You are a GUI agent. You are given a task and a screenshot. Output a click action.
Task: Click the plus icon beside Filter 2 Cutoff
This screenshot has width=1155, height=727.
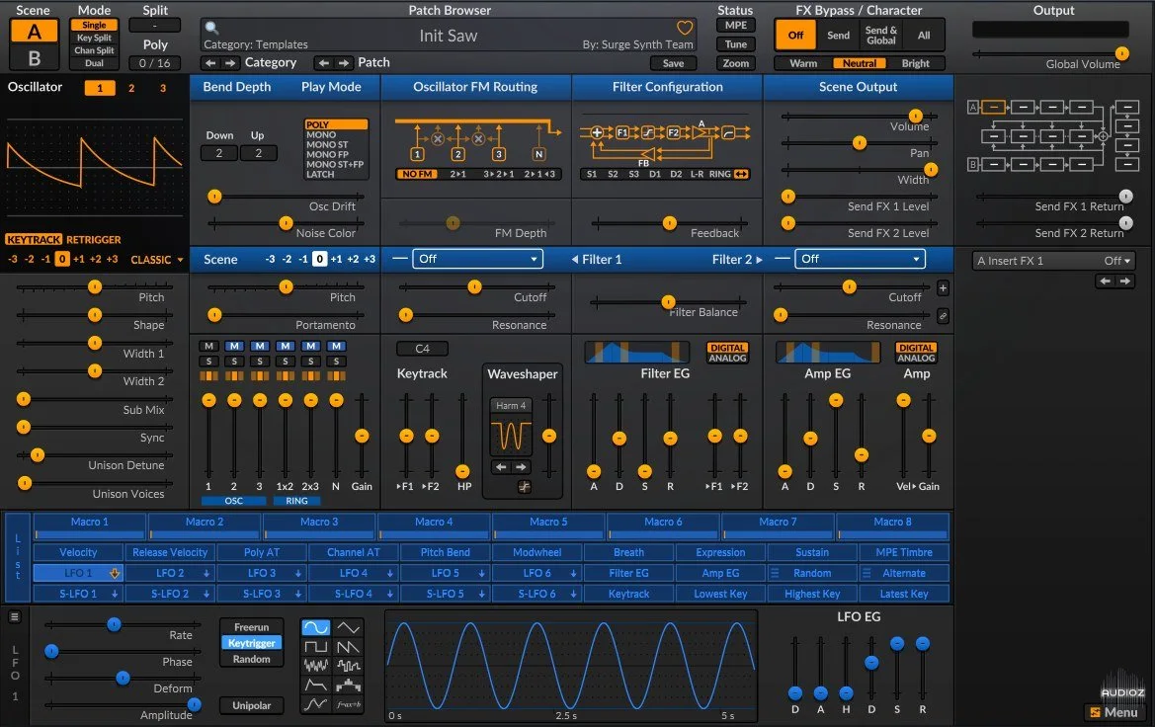coord(943,288)
